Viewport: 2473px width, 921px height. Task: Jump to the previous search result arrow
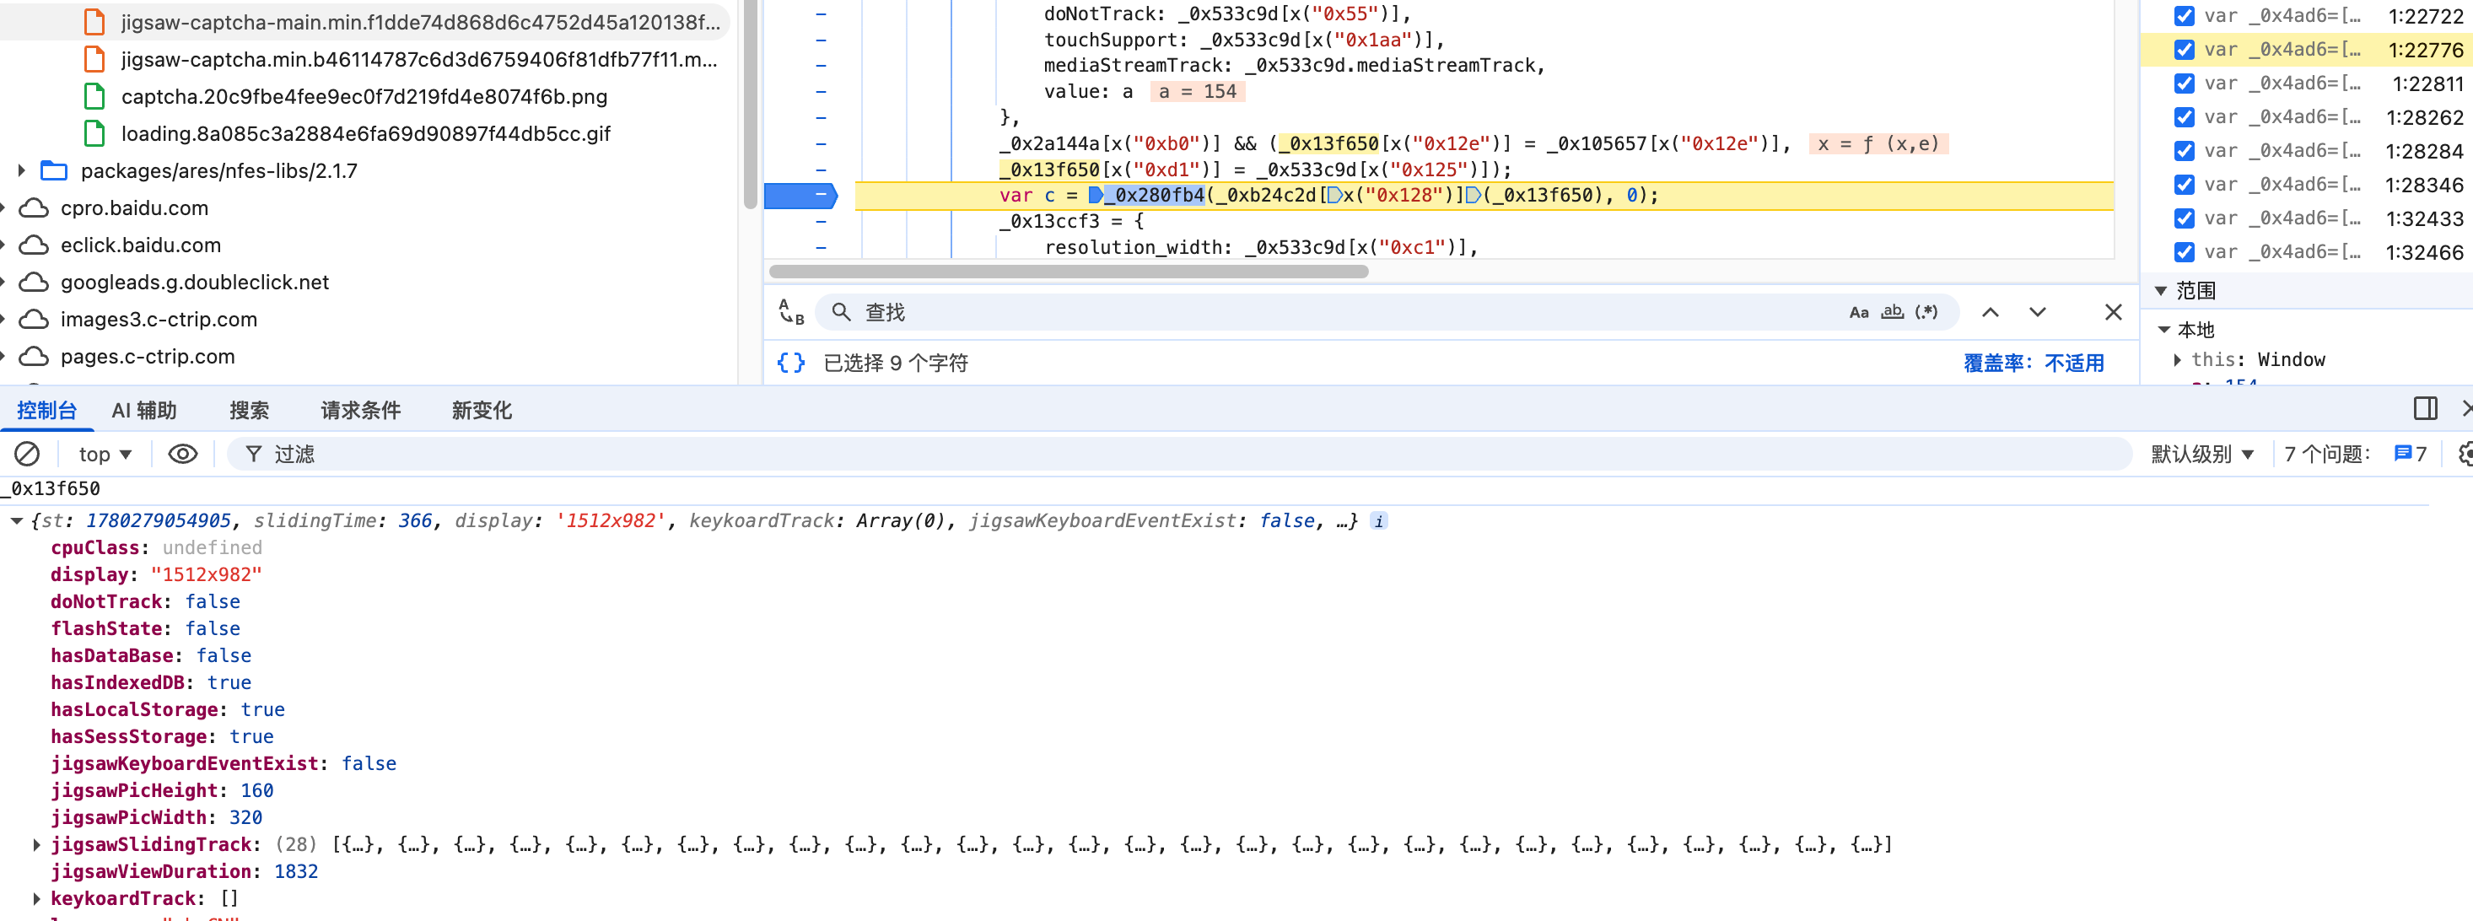[x=1990, y=312]
